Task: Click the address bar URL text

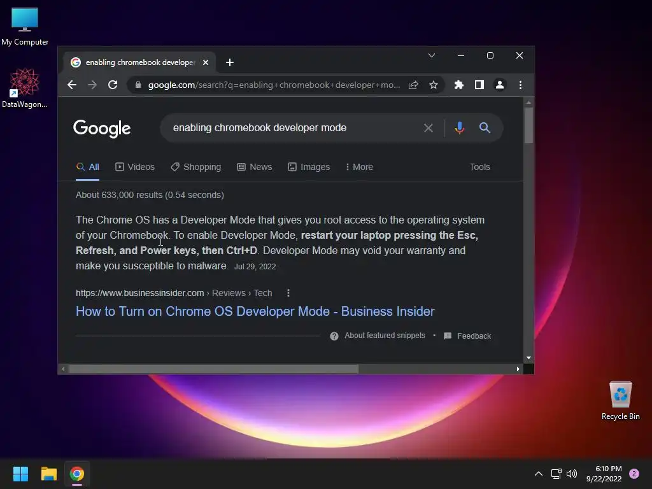Action: pyautogui.click(x=274, y=85)
